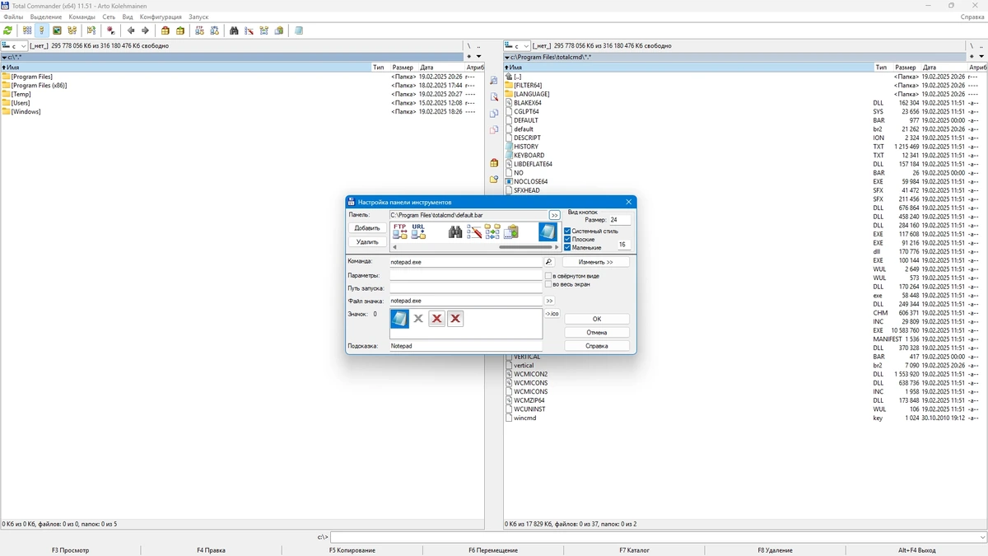Image resolution: width=988 pixels, height=556 pixels.
Task: Toggle the Плоские checkbox
Action: (567, 239)
